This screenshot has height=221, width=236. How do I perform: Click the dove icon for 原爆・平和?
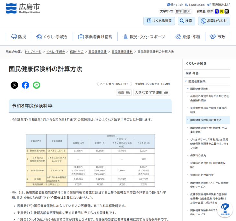click(178, 37)
